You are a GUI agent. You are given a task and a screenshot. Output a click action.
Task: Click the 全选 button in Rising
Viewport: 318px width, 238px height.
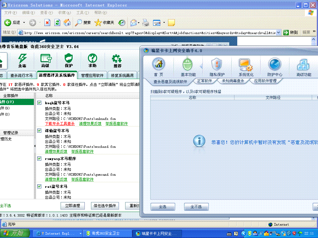pos(163,207)
